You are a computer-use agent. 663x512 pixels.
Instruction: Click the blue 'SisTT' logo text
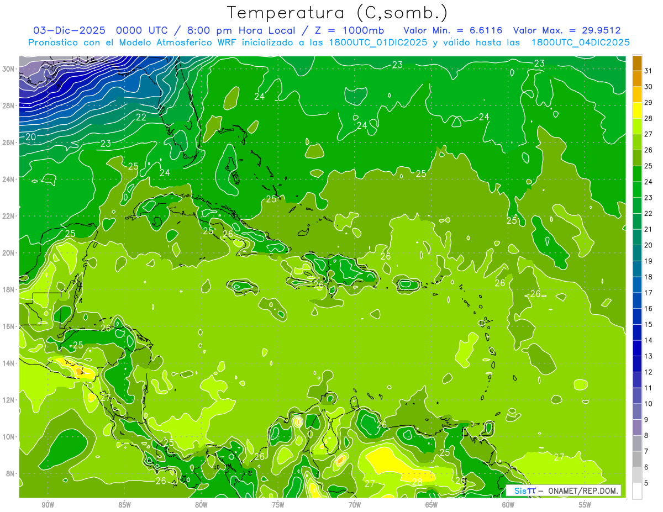pyautogui.click(x=525, y=490)
